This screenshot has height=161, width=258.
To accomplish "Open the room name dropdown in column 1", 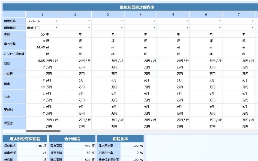I will [42, 21].
